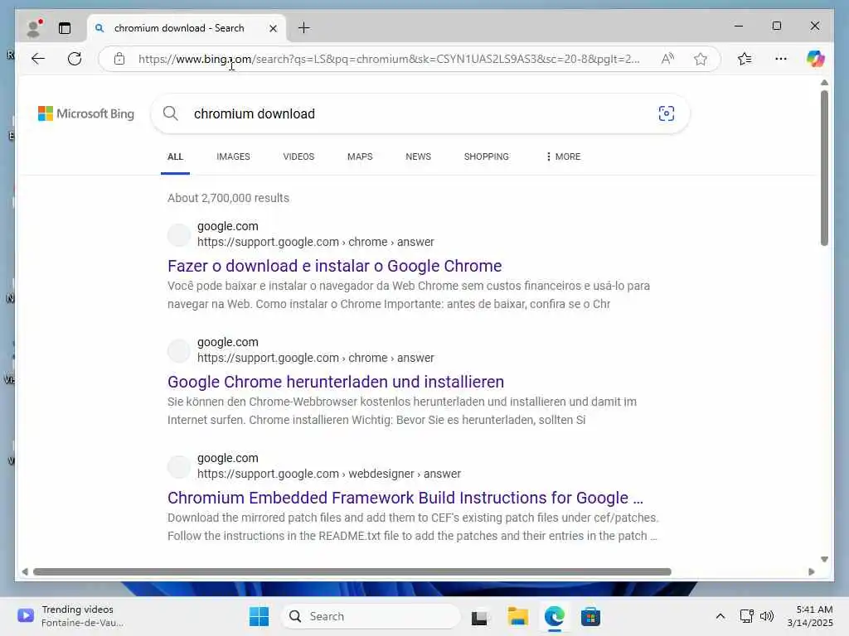
Task: Click the Microsoft Bing logo
Action: (x=86, y=113)
